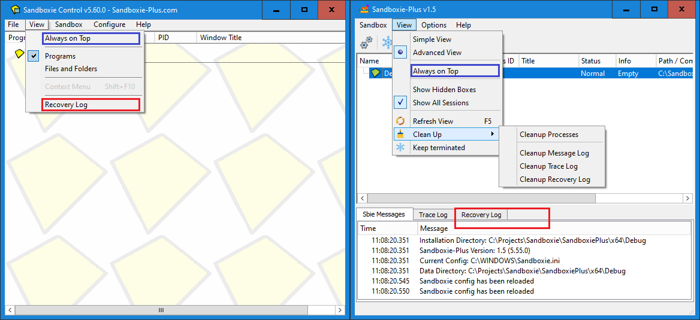Click the broom icon beside Clean Up
Screen dimensions: 700x320
(400, 134)
